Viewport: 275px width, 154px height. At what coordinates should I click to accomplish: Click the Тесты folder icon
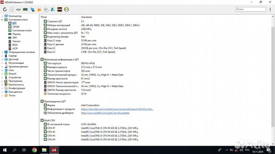click(x=6, y=95)
